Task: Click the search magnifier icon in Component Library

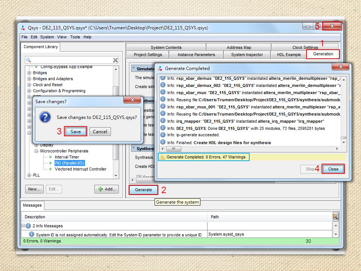Action: (28, 60)
